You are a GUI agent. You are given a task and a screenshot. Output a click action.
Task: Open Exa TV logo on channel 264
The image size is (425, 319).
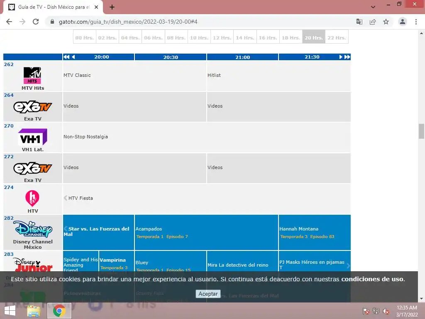[32, 107]
